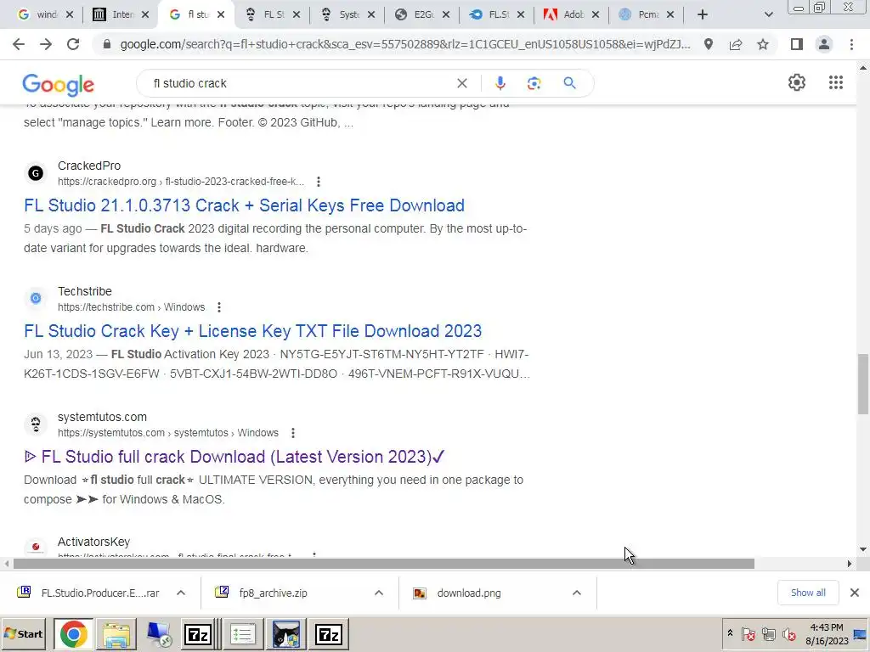Click the Show all downloads button

(x=808, y=593)
